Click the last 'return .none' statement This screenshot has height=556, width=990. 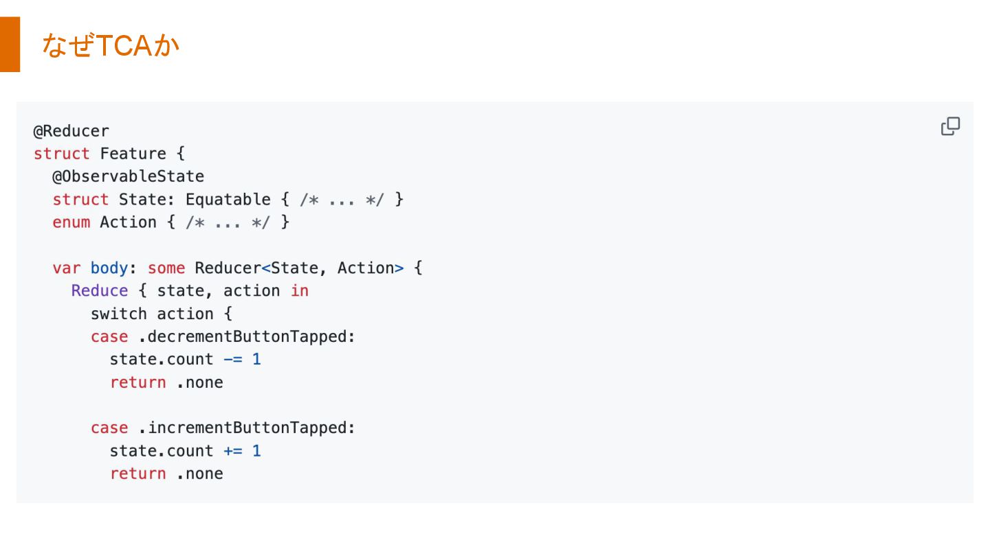166,474
